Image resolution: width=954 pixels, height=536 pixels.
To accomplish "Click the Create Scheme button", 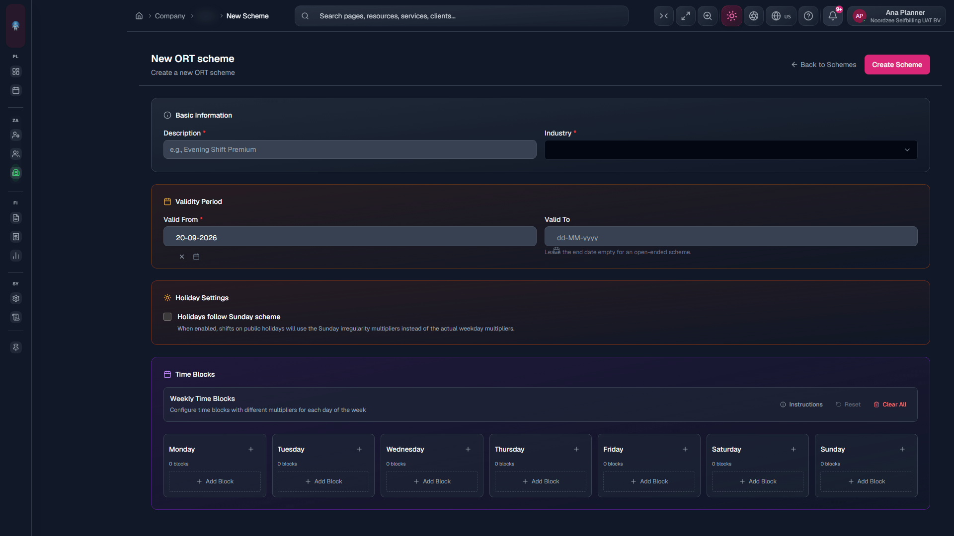I will pos(897,65).
